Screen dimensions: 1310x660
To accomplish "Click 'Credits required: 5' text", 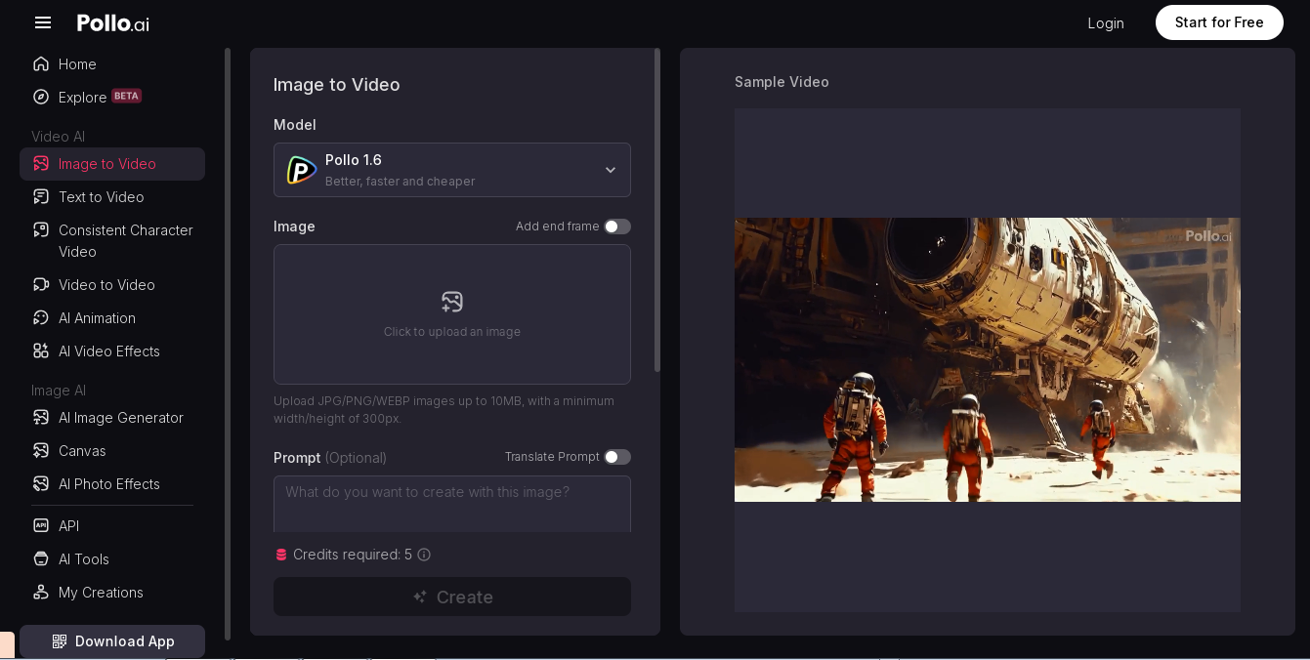I will (x=353, y=555).
